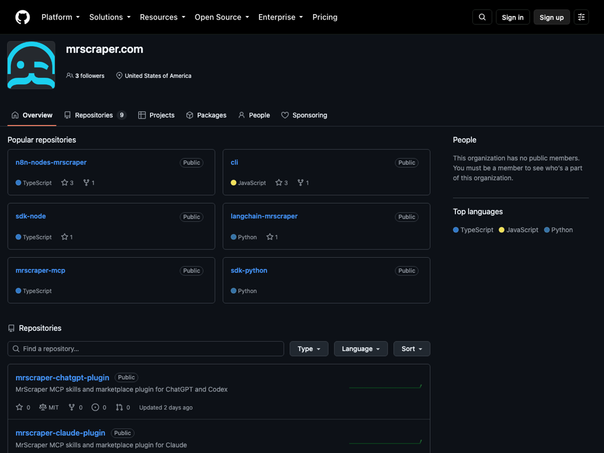
Task: Expand Solutions menu
Action: tap(110, 17)
